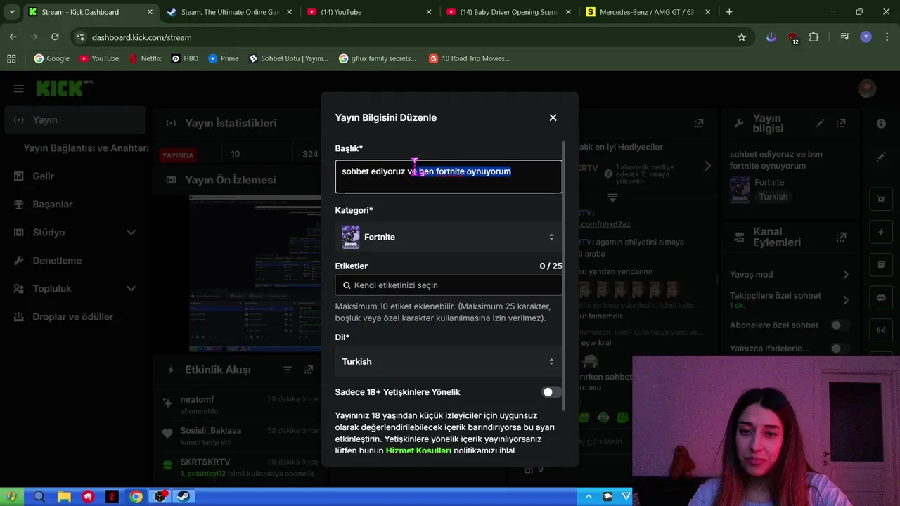
Task: Switch to the Mercedes-Benz AMG GT tab
Action: (646, 12)
